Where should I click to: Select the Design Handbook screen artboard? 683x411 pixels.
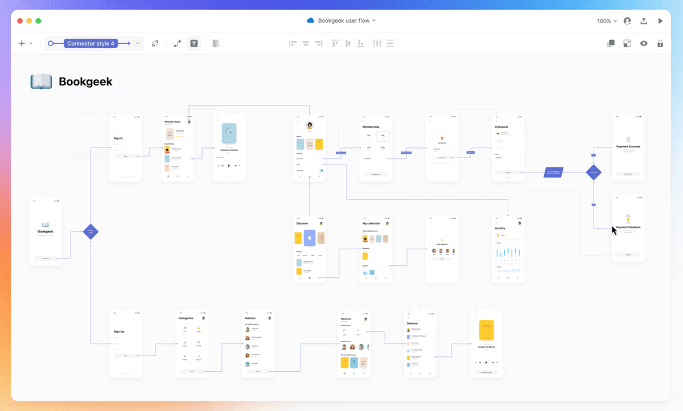pyautogui.click(x=487, y=344)
